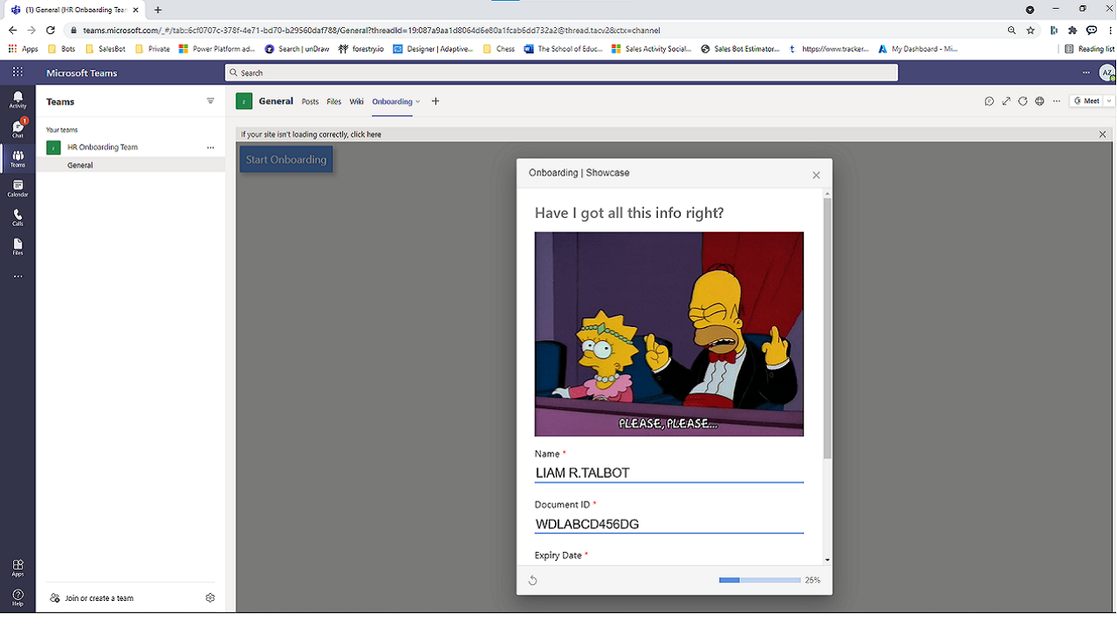Open more channel options ellipsis
Image resolution: width=1117 pixels, height=628 pixels.
(1057, 101)
